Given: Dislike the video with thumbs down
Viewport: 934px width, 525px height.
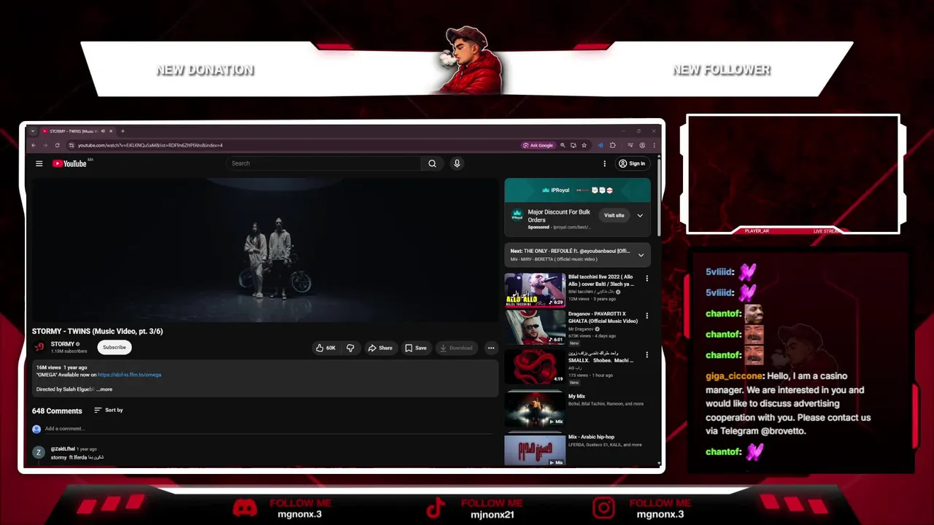Looking at the screenshot, I should 350,348.
